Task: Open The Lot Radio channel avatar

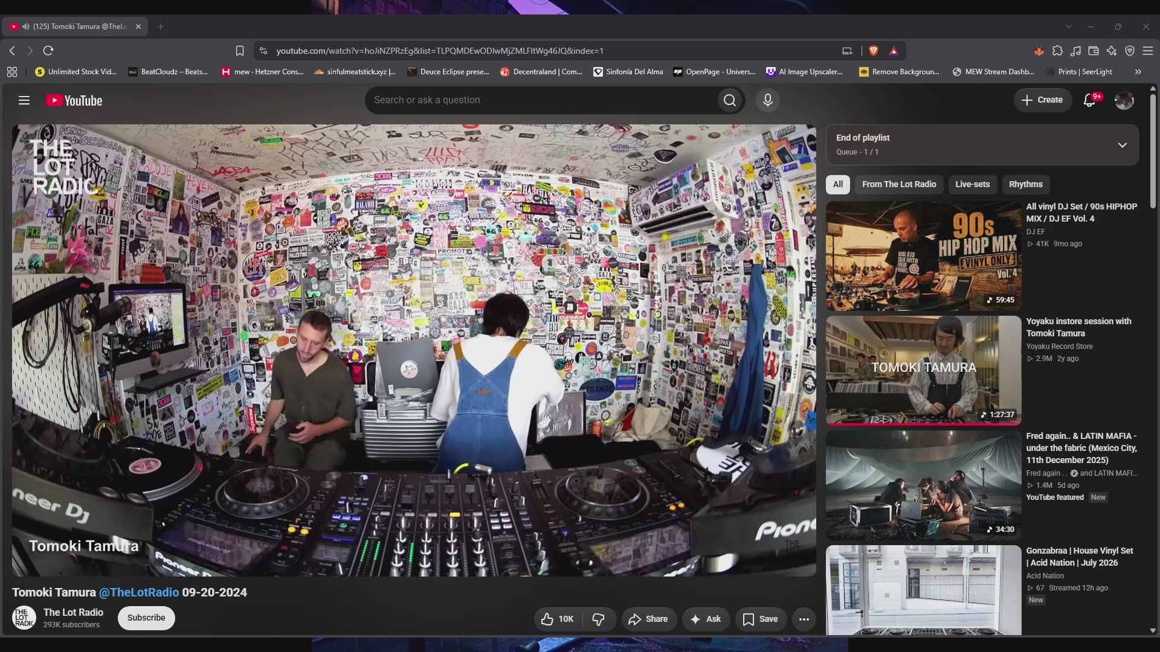Action: tap(24, 618)
